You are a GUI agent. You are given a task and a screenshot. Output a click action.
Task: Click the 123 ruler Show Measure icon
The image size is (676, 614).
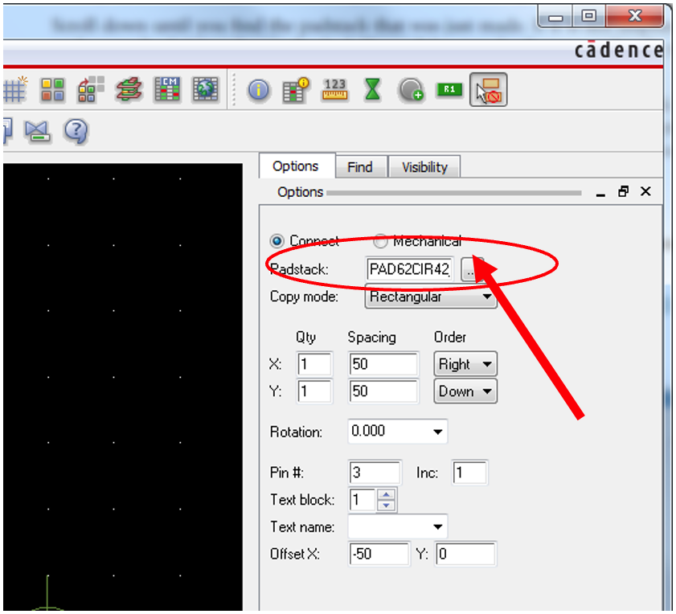[x=334, y=90]
